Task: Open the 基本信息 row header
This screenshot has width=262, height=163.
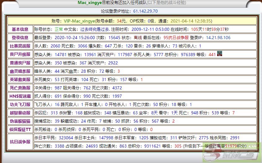Action: (20, 29)
